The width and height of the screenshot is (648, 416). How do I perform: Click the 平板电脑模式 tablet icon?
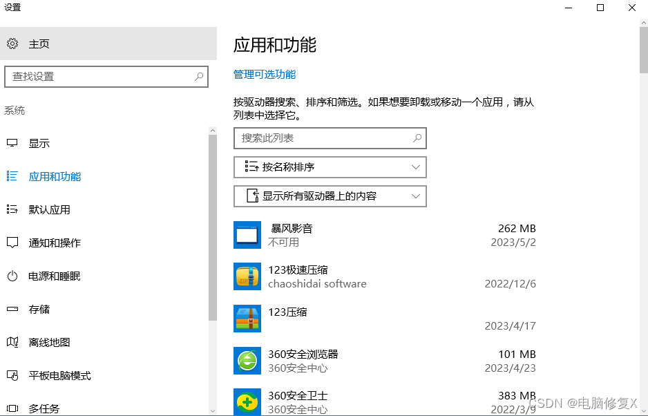(x=12, y=375)
